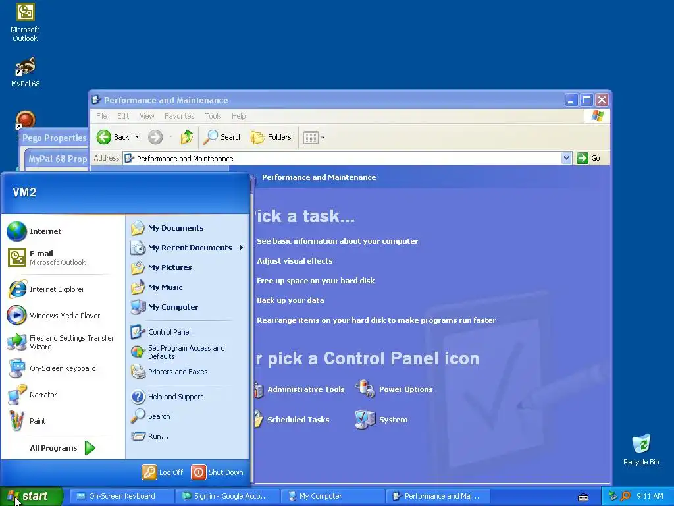Image resolution: width=674 pixels, height=506 pixels.
Task: Click the Go button
Action: (x=588, y=158)
